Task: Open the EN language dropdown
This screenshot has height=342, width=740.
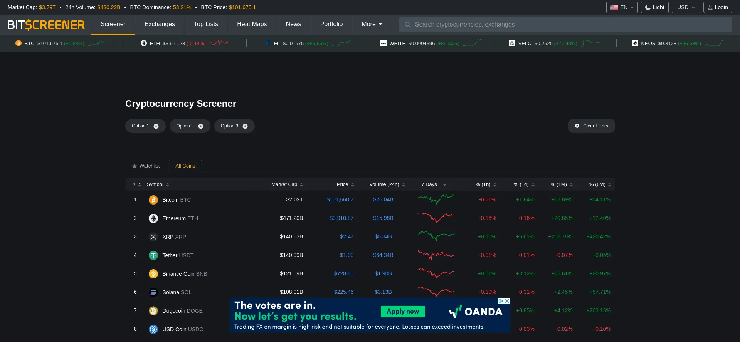Action: [x=622, y=7]
